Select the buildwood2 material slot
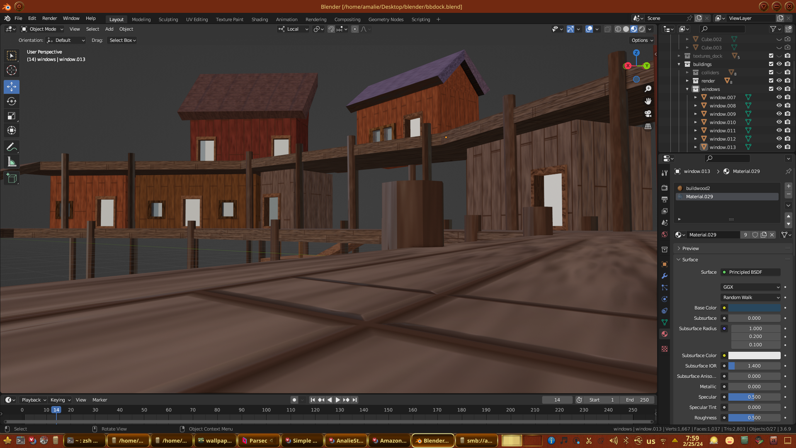The width and height of the screenshot is (796, 448). [698, 188]
